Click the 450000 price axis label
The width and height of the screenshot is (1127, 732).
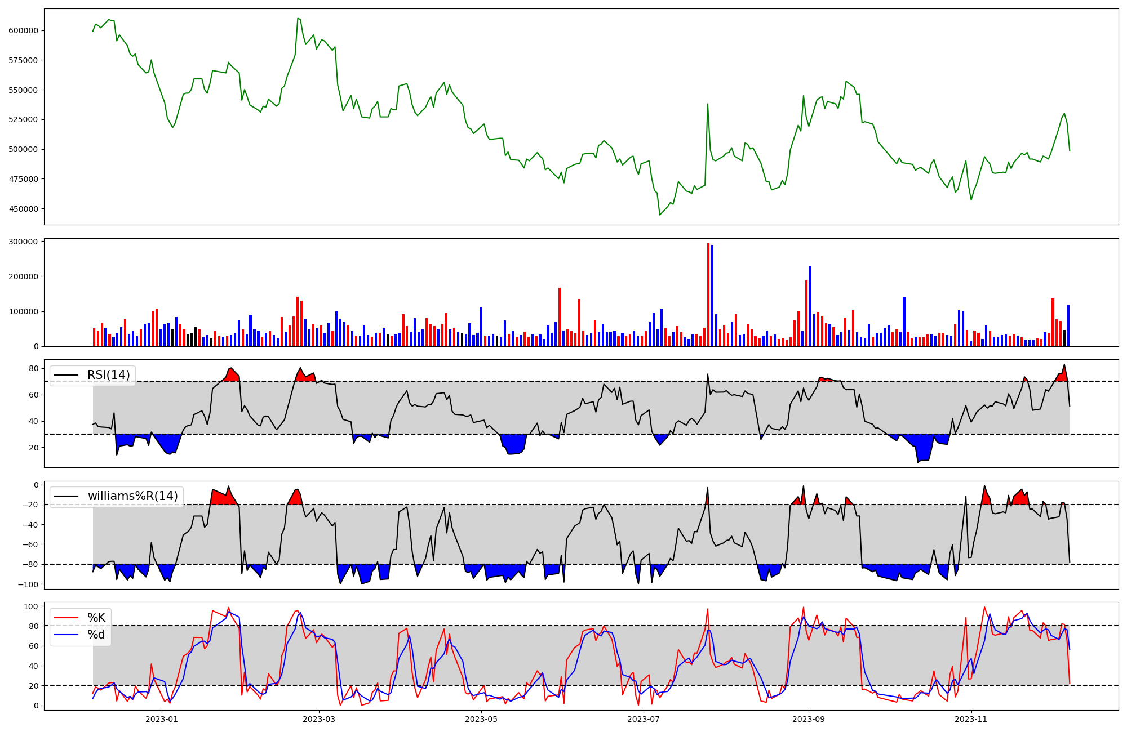click(23, 209)
